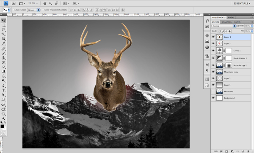Launch Bridge from the application bar

[14, 3]
